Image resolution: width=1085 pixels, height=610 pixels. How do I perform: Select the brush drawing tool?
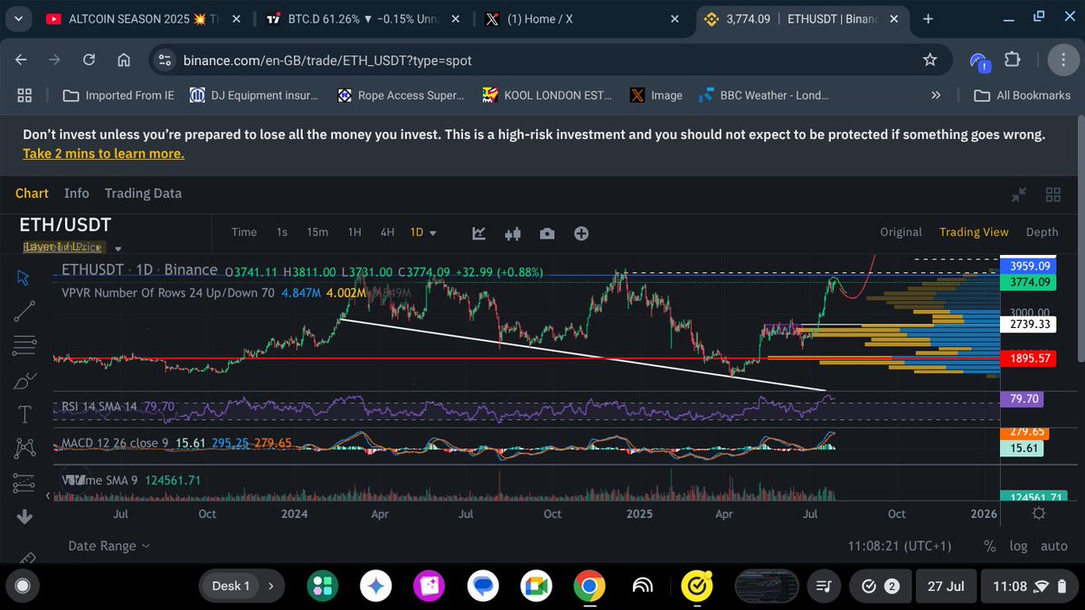(x=24, y=380)
